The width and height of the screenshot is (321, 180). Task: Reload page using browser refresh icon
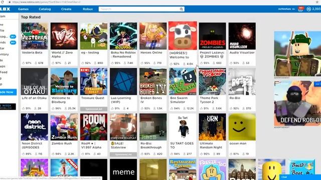(x=3, y=2)
